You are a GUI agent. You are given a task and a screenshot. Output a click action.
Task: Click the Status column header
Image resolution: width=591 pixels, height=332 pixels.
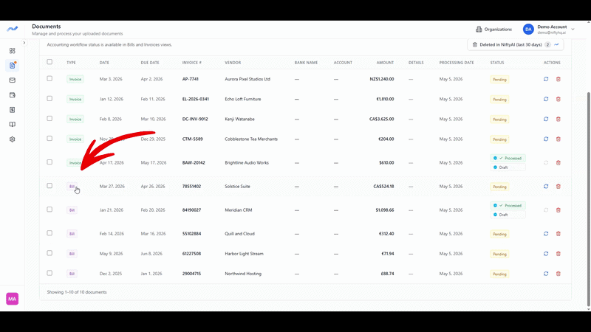497,63
